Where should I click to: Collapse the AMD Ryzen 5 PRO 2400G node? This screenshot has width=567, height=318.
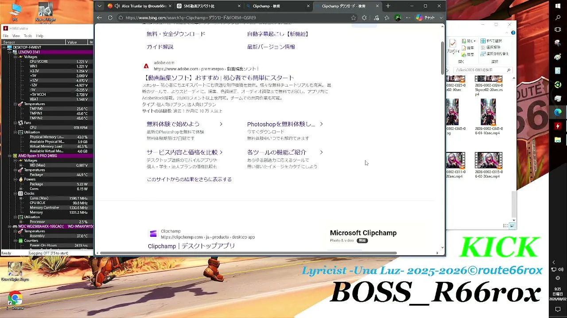coord(10,156)
